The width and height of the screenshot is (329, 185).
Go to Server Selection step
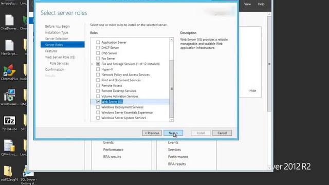pyautogui.click(x=57, y=39)
